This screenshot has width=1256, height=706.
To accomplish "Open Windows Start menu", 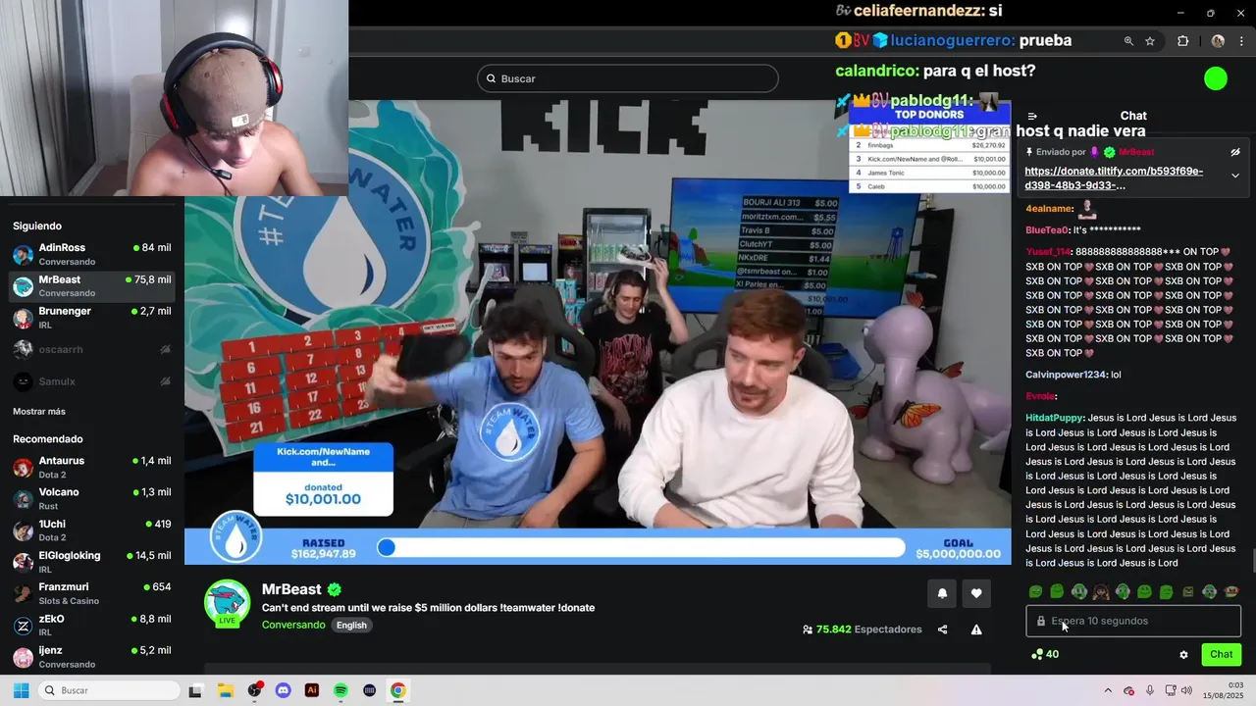I will point(21,690).
